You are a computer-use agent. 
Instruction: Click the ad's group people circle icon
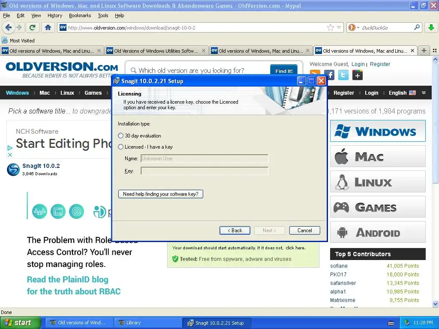(39, 212)
